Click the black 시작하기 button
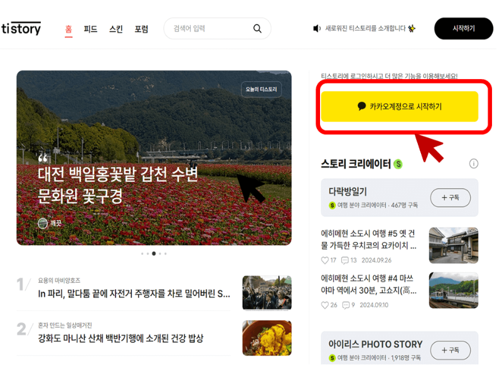 pos(463,28)
